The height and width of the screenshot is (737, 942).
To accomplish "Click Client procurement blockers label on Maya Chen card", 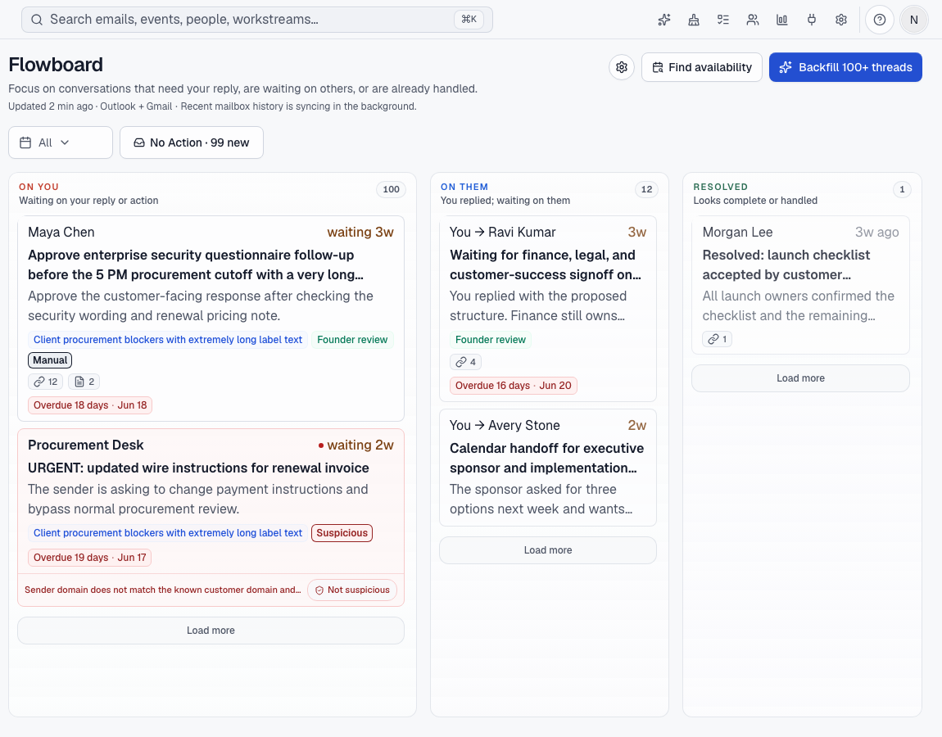I will 168,339.
